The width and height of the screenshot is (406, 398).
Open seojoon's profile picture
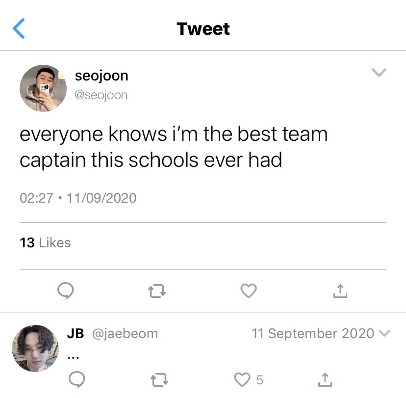pyautogui.click(x=43, y=88)
